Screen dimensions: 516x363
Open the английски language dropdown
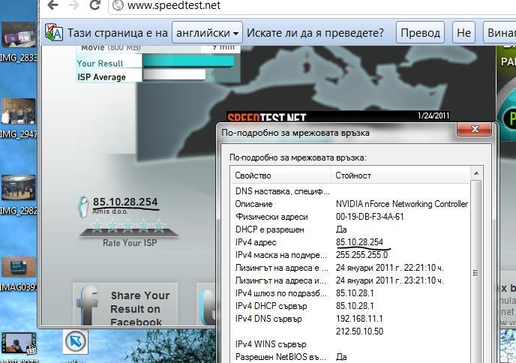(207, 33)
